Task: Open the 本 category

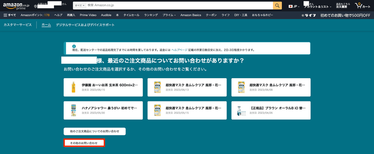Action: click(117, 15)
